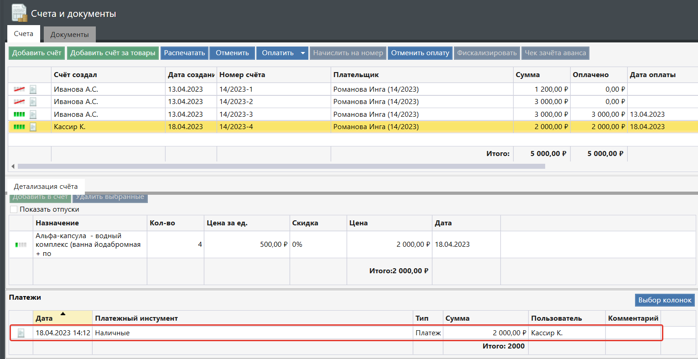Click the Счета и документы header icon
This screenshot has width=698, height=359.
tap(19, 13)
